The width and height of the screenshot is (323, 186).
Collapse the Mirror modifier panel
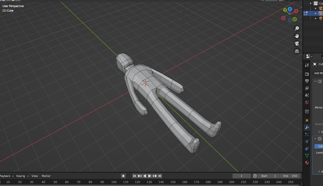point(315,81)
